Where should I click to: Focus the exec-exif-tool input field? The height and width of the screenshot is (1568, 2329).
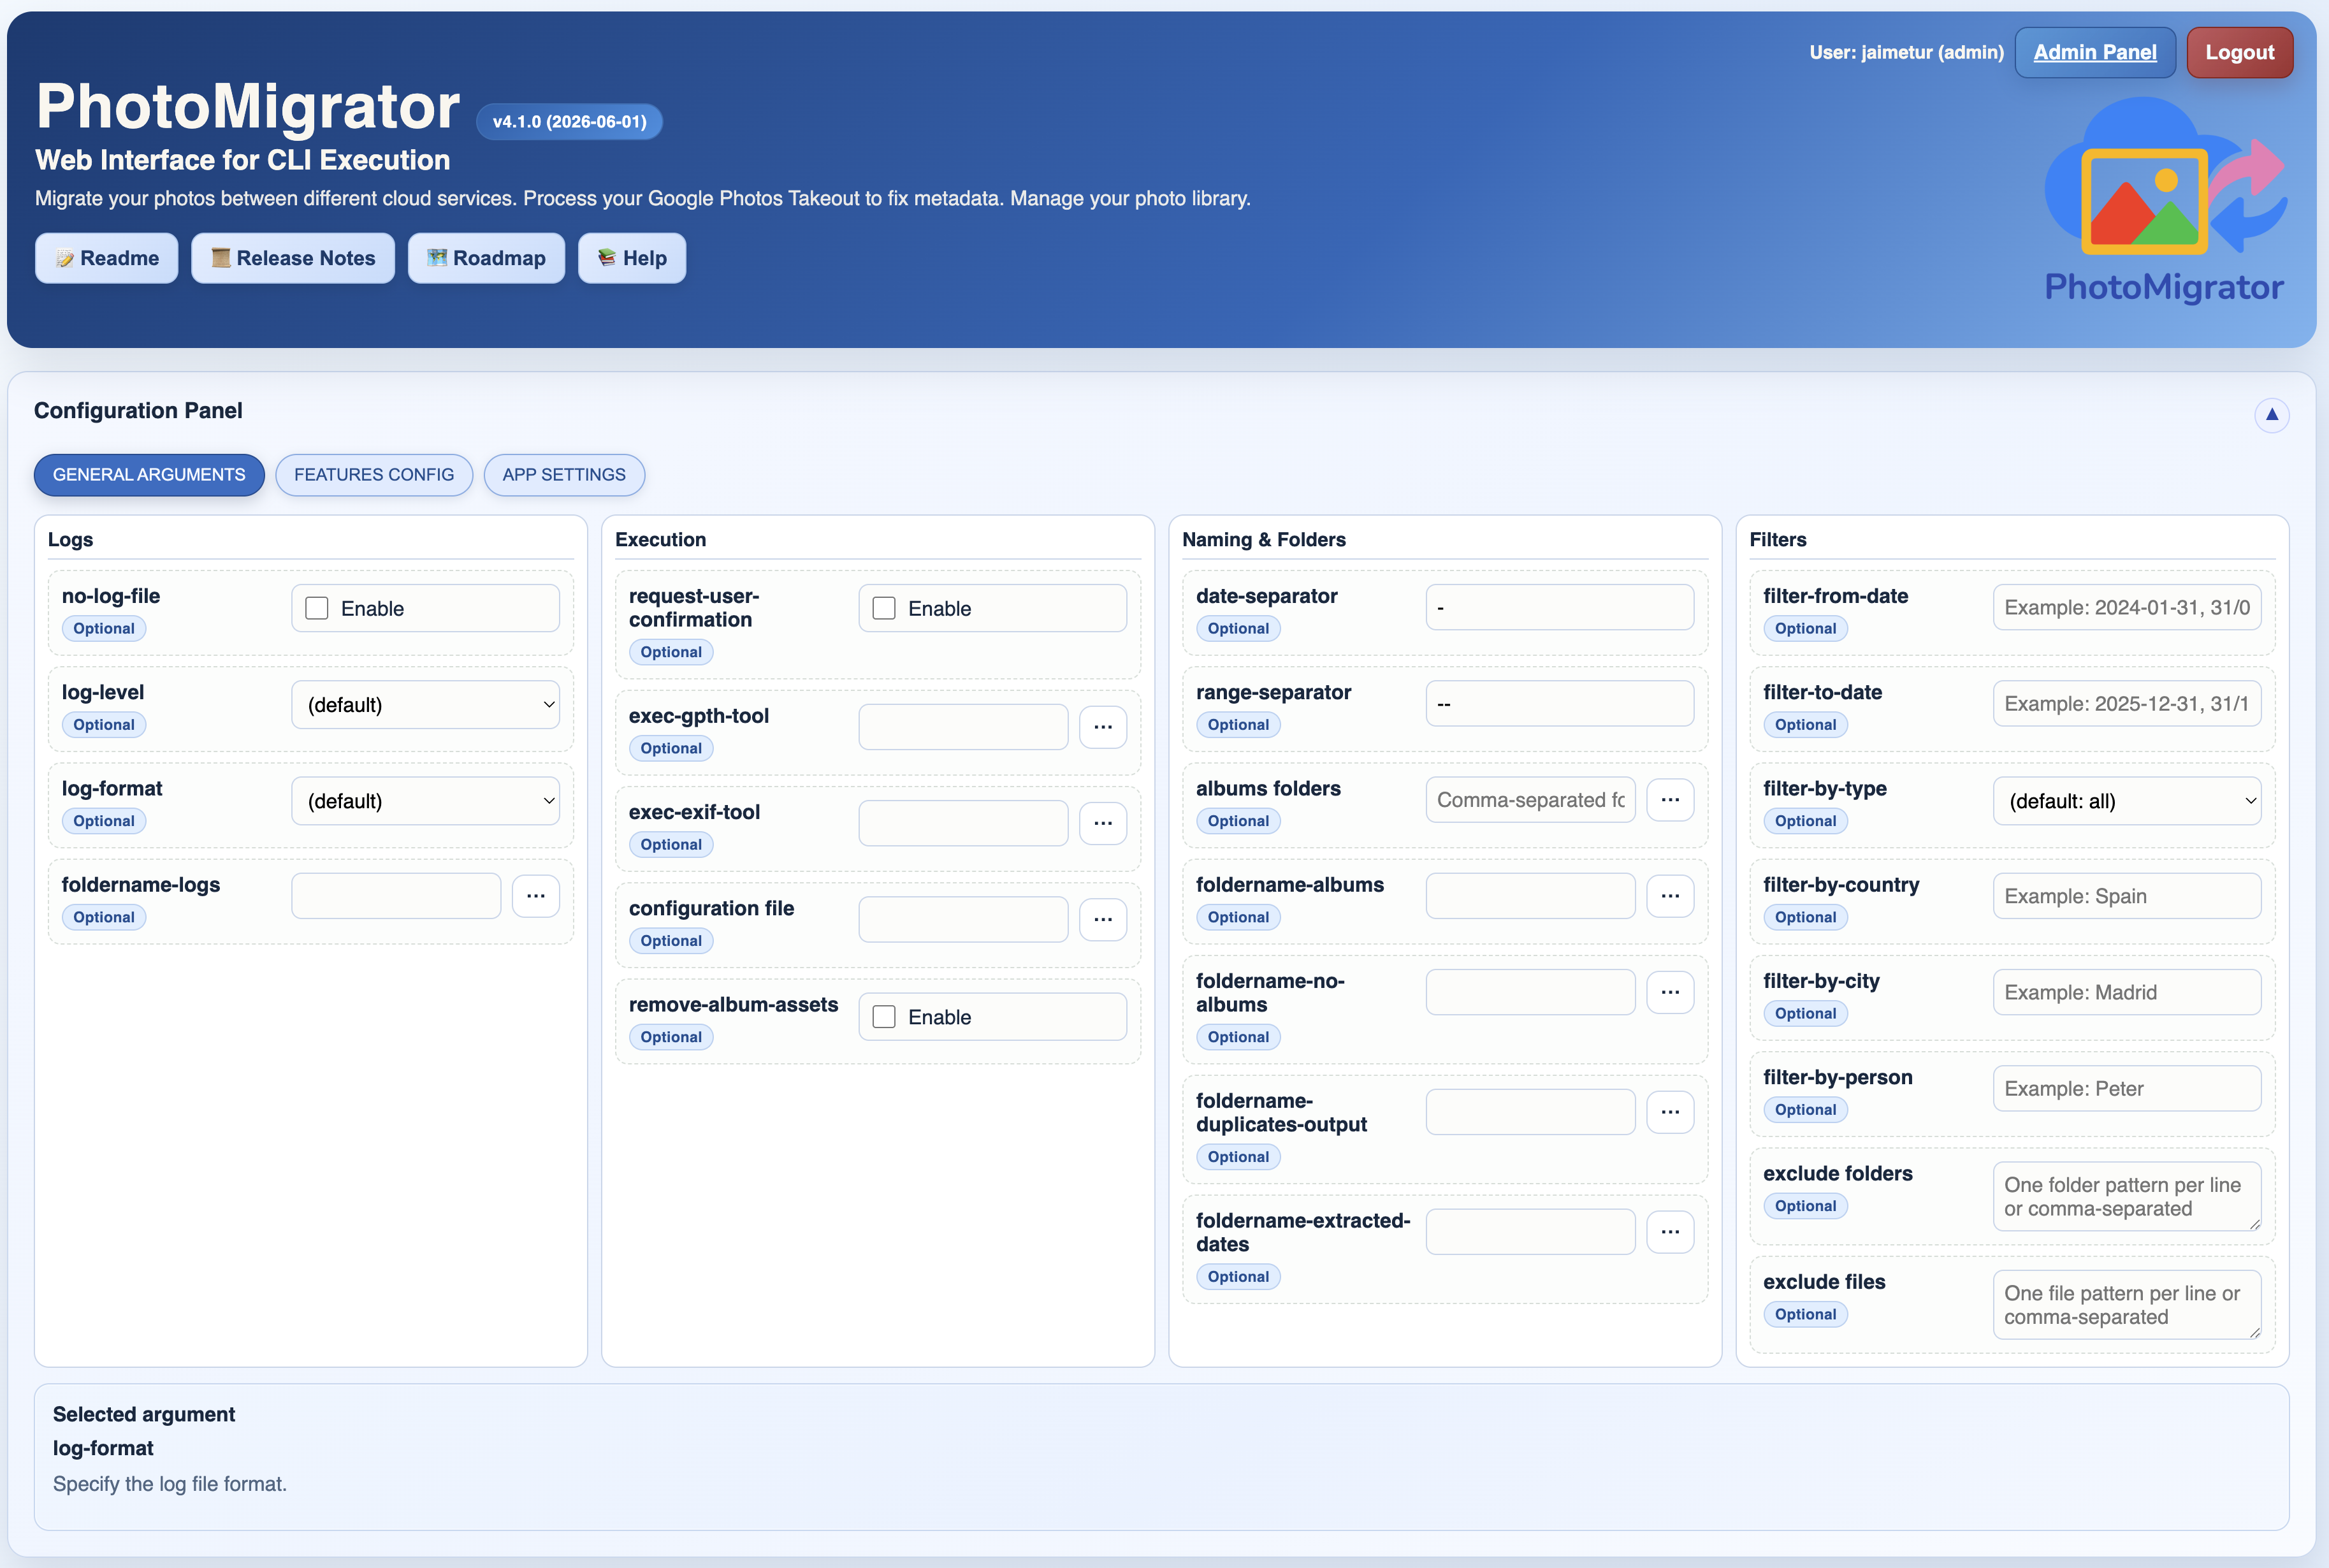point(963,823)
